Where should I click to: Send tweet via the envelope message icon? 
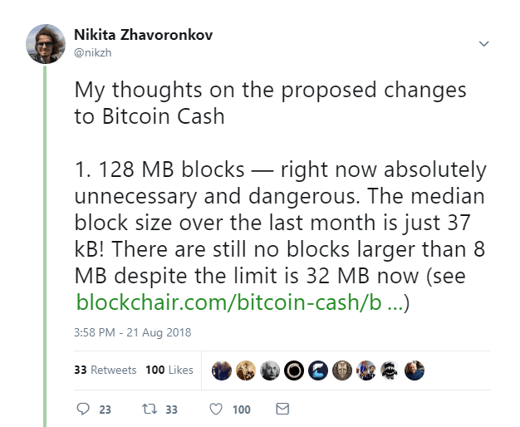click(x=282, y=409)
